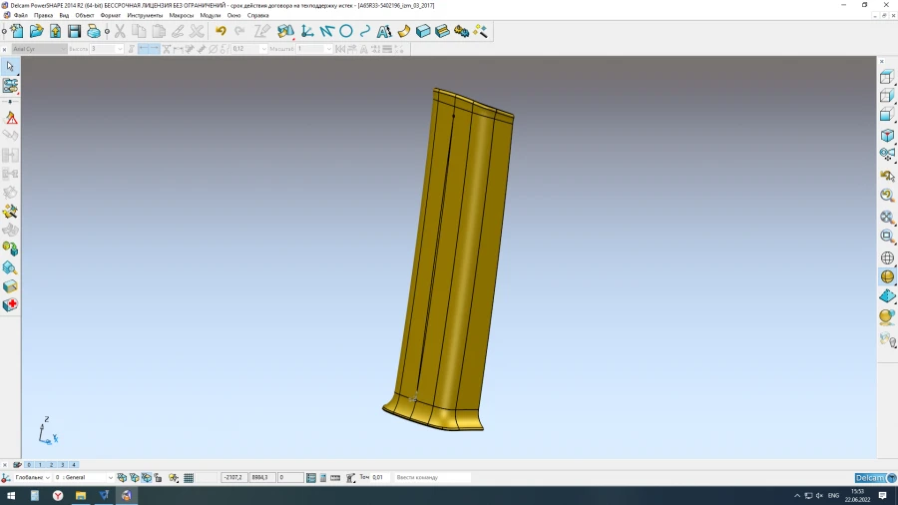The image size is (898, 505).
Task: Toggle wireframe globe view mode
Action: click(886, 257)
